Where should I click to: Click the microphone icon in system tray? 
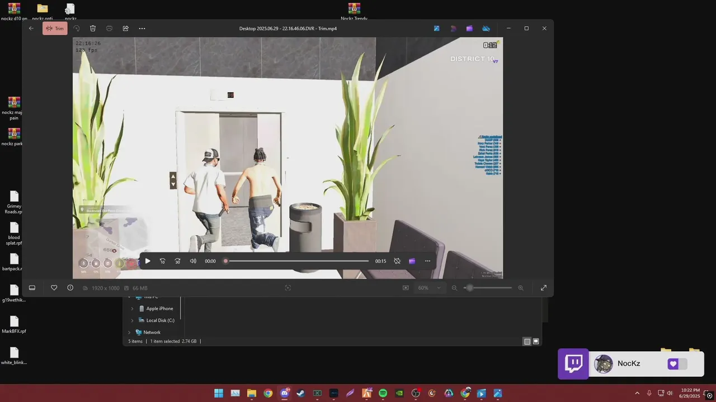(649, 393)
